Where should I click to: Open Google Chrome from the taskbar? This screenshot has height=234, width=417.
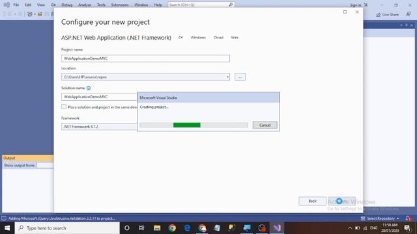tap(172, 228)
